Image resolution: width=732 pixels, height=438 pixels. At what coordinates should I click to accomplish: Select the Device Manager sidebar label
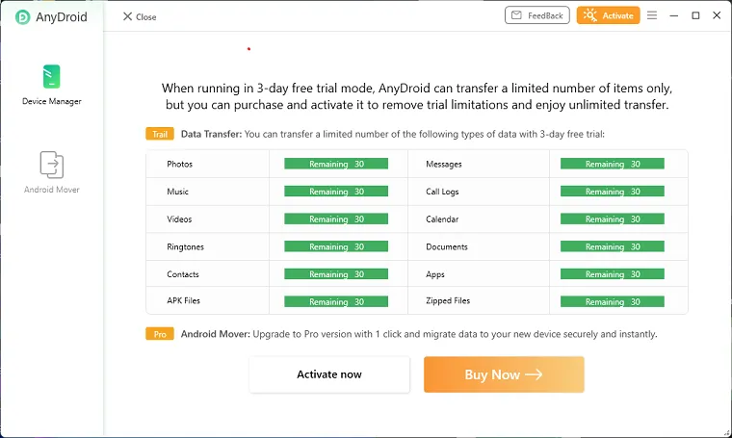point(51,101)
